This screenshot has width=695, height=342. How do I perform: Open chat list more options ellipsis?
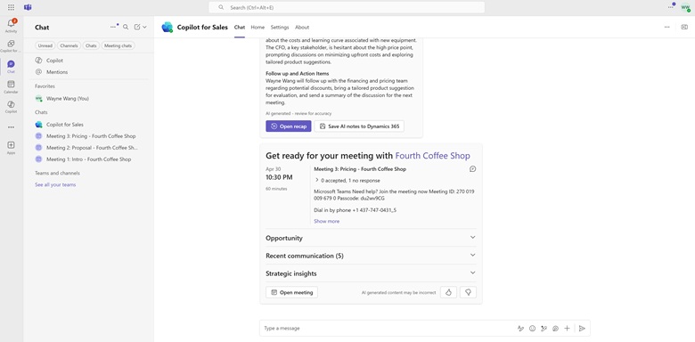[113, 27]
